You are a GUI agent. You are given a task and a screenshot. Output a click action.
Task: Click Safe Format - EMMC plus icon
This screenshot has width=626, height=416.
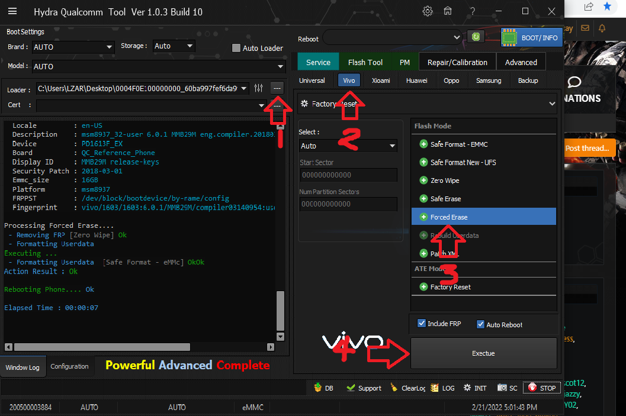(x=423, y=144)
